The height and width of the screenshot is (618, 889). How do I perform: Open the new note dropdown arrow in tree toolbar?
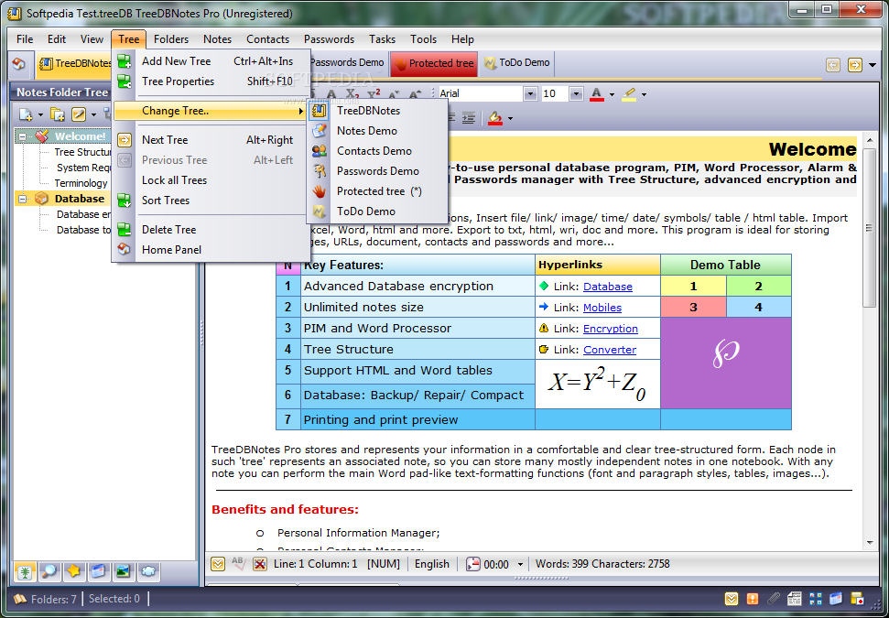40,115
